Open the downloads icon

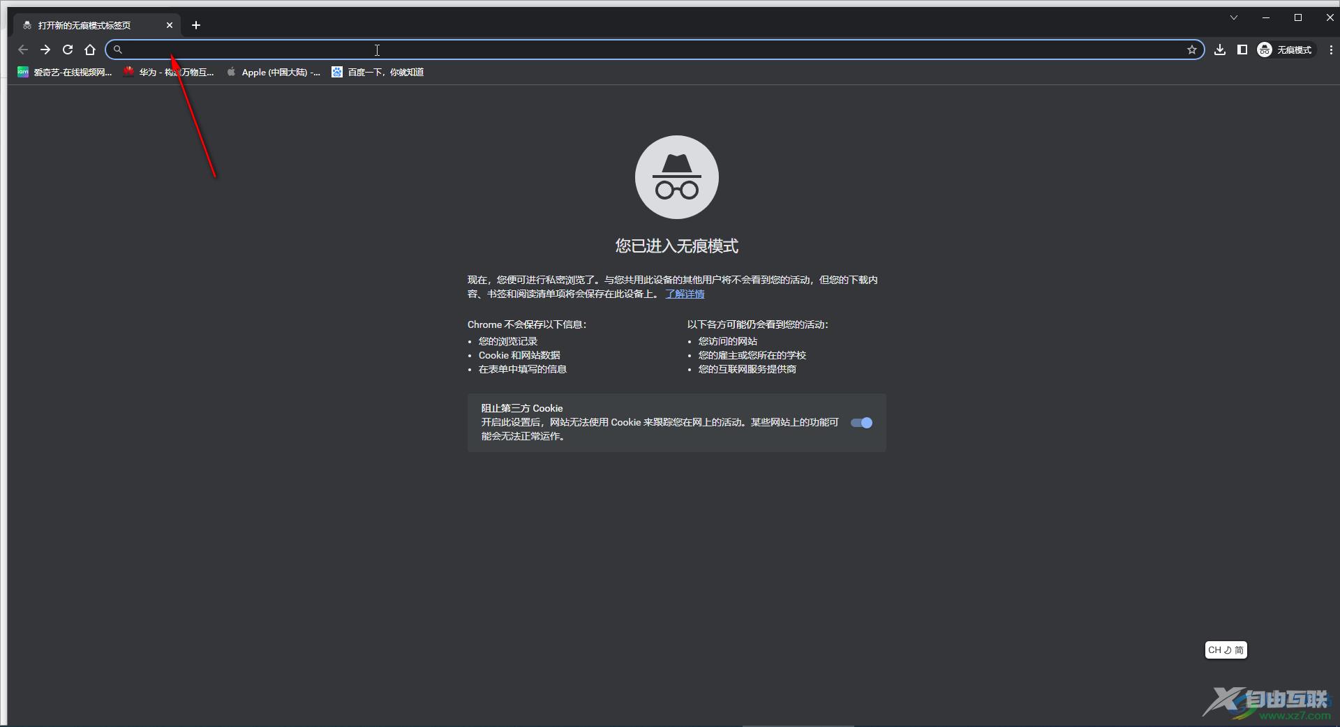click(1220, 50)
